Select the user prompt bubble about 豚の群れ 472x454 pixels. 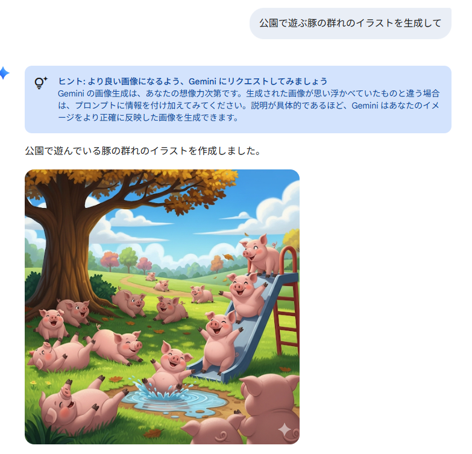(x=350, y=23)
